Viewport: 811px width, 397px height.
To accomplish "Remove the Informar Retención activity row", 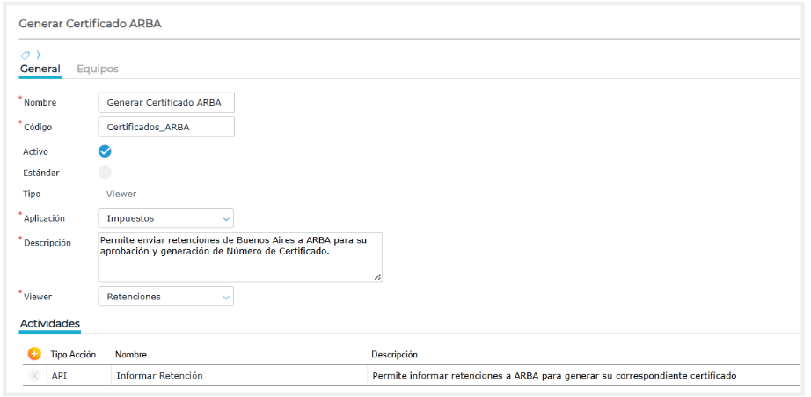I will coord(34,375).
